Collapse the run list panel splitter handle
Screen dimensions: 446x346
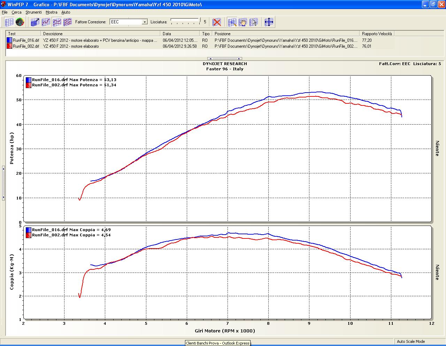point(224,58)
